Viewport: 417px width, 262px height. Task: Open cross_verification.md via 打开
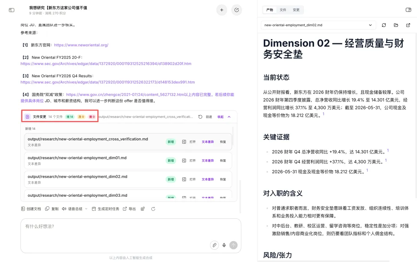pos(189,142)
